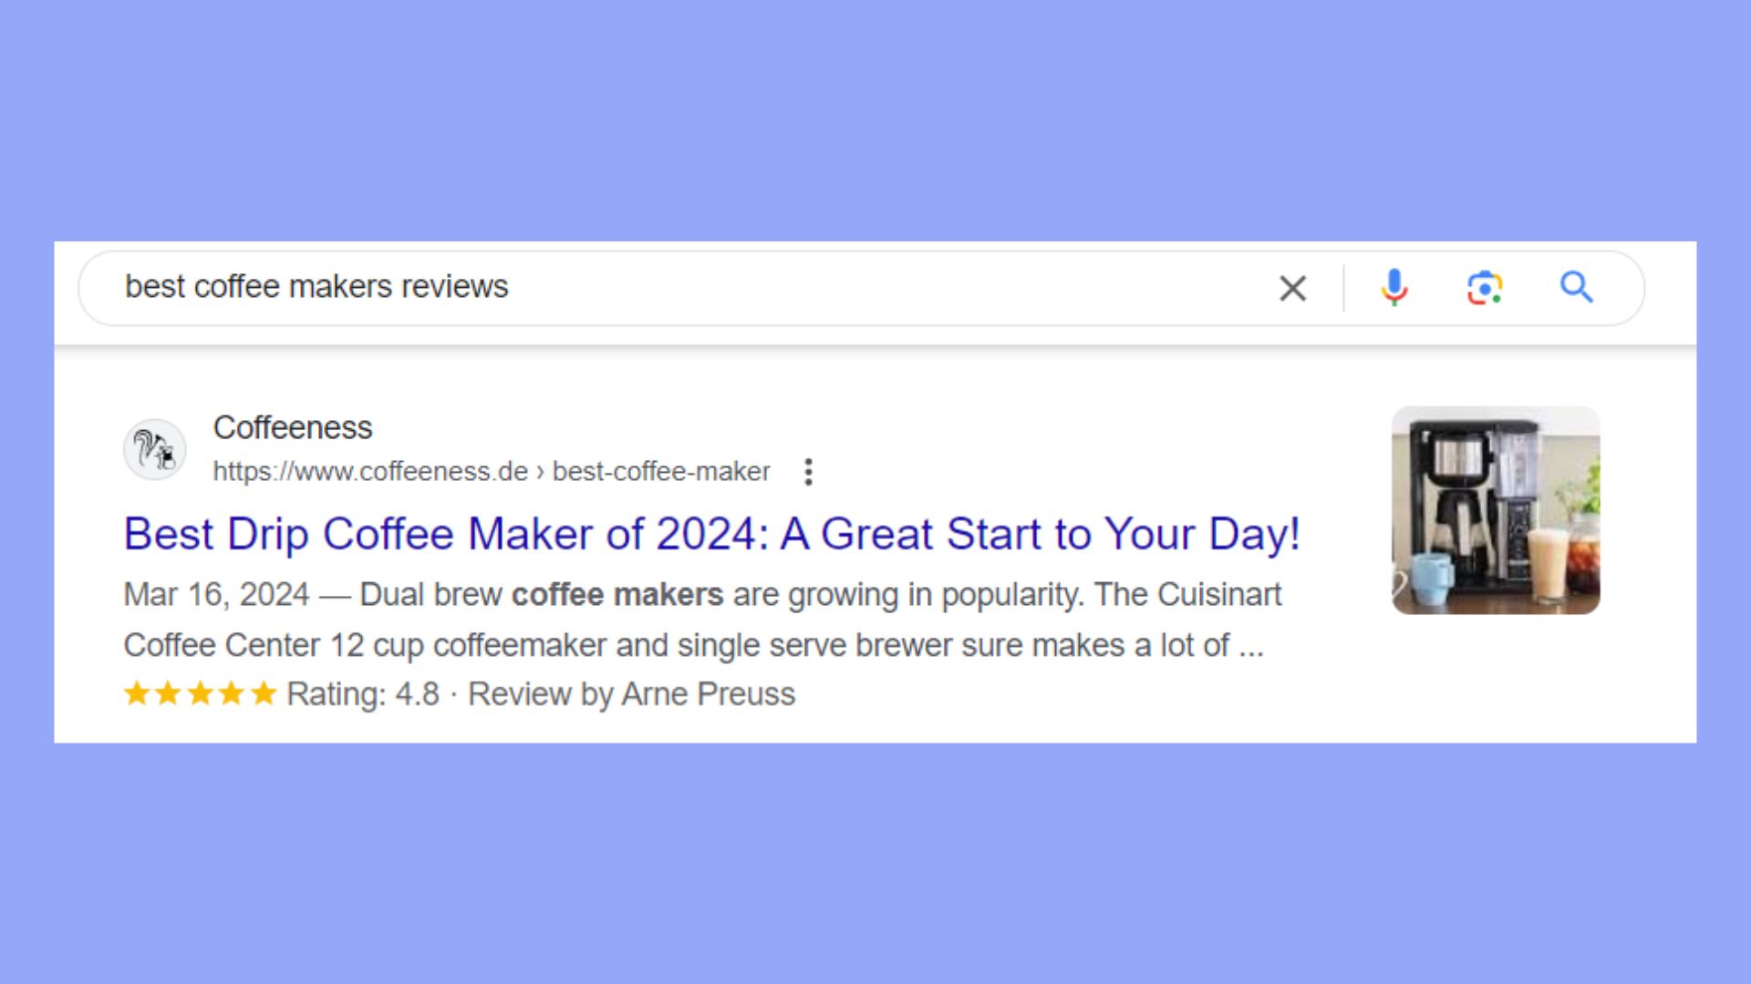
Task: Select the Coffeeness site name
Action: coord(292,427)
